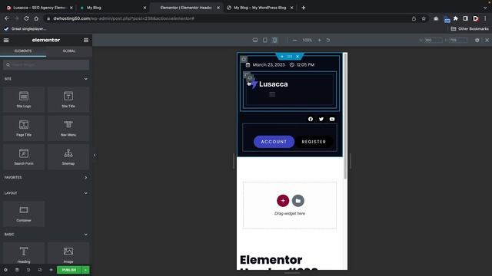Screen dimensions: 492x276
Task: Switch to the GLOBAL tab
Action: pyautogui.click(x=69, y=51)
